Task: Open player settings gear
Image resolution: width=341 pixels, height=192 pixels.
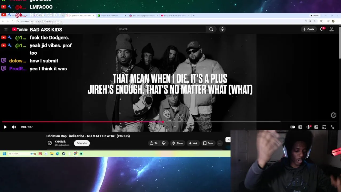Action: (x=308, y=127)
